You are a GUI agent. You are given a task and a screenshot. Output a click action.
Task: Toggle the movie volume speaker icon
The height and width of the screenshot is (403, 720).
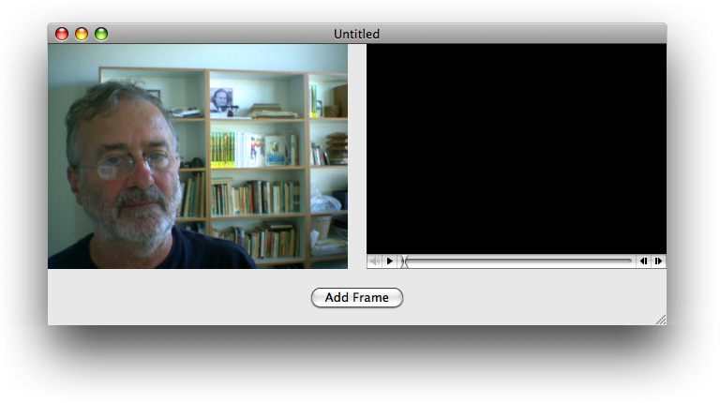tap(375, 261)
